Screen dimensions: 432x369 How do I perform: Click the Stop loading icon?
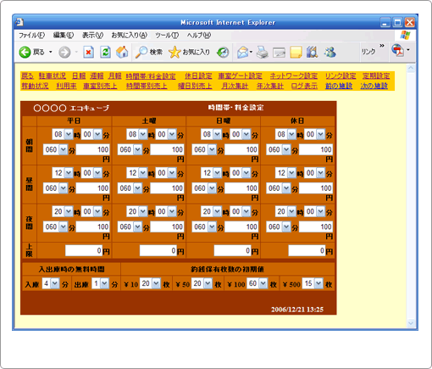[x=88, y=53]
